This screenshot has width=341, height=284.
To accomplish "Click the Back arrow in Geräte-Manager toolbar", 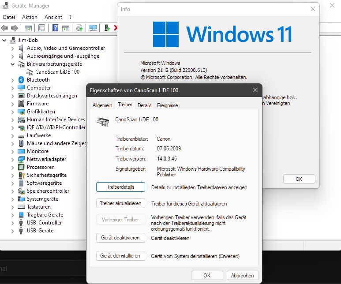I will 4,28.
